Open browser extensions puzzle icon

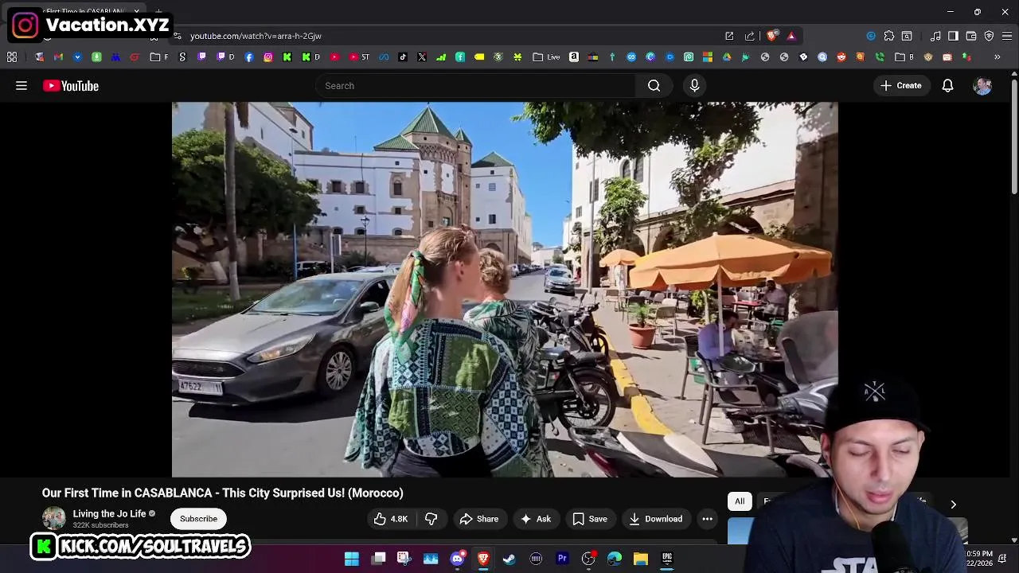(x=889, y=36)
